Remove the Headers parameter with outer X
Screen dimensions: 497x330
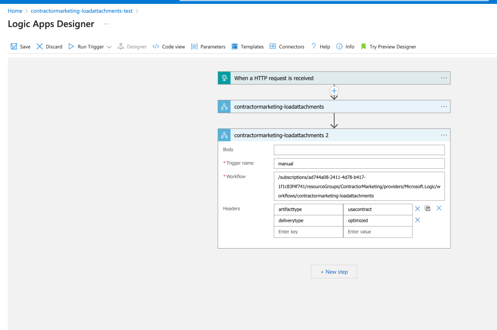[439, 208]
